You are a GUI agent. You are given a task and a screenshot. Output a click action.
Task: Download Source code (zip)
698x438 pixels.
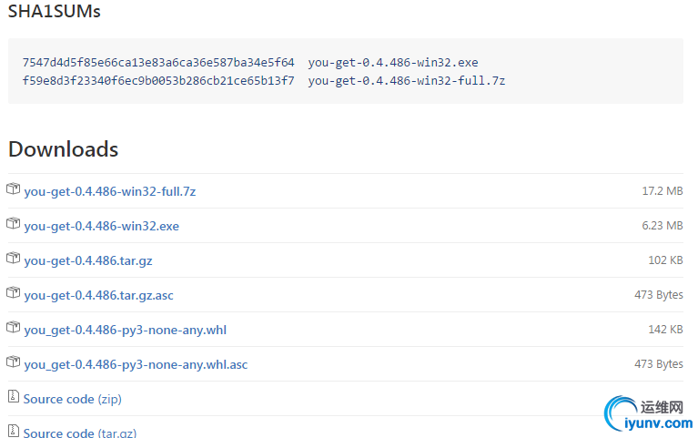pyautogui.click(x=72, y=399)
